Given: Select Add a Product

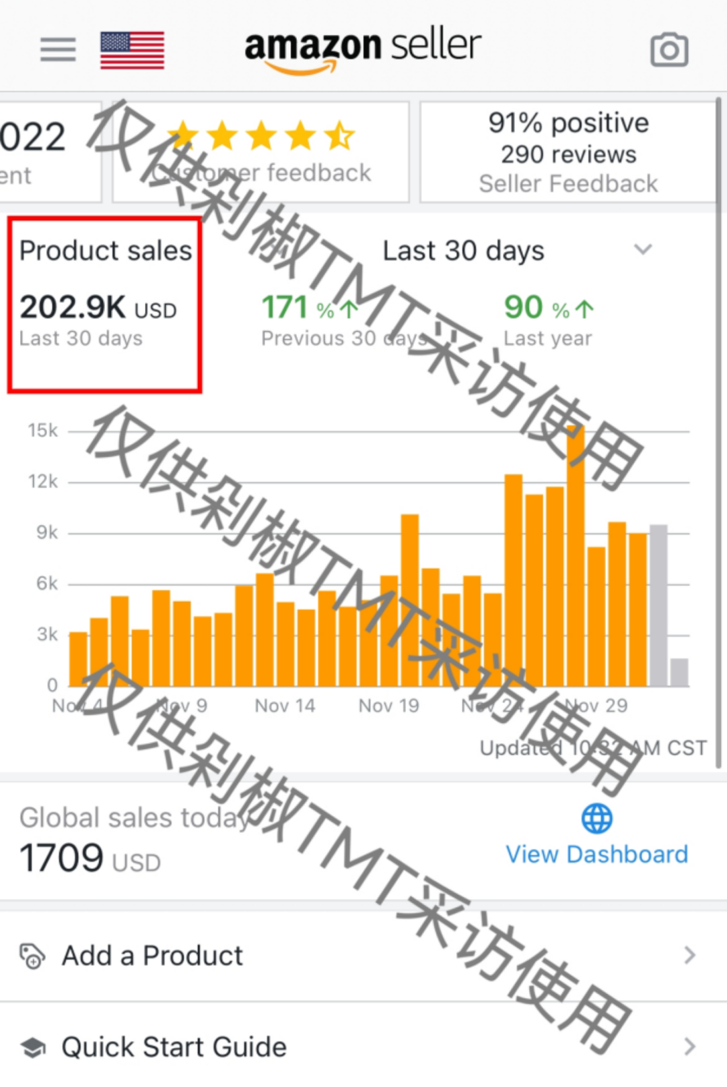Looking at the screenshot, I should [152, 955].
